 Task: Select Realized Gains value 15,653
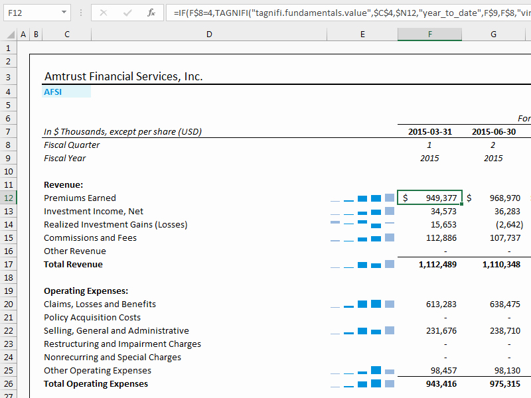coord(443,225)
